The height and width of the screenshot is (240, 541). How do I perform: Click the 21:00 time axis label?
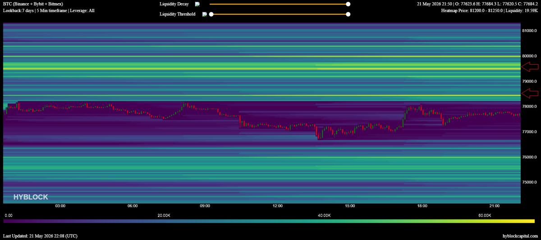(495, 206)
